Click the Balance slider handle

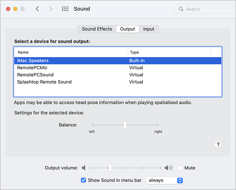tap(125, 125)
